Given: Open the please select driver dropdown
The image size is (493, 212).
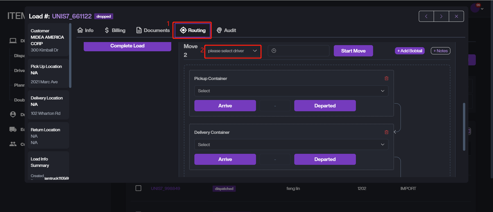Looking at the screenshot, I should tap(232, 51).
